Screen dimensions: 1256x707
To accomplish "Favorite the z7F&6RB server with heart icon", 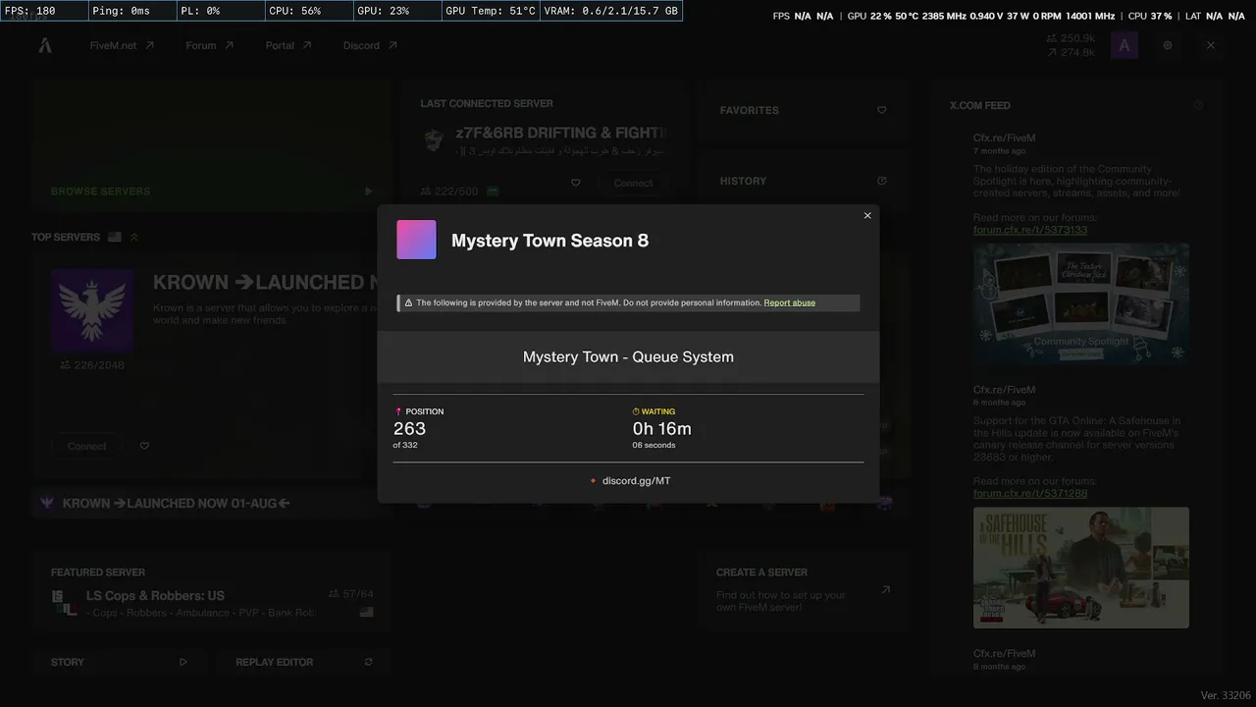I will (x=576, y=183).
